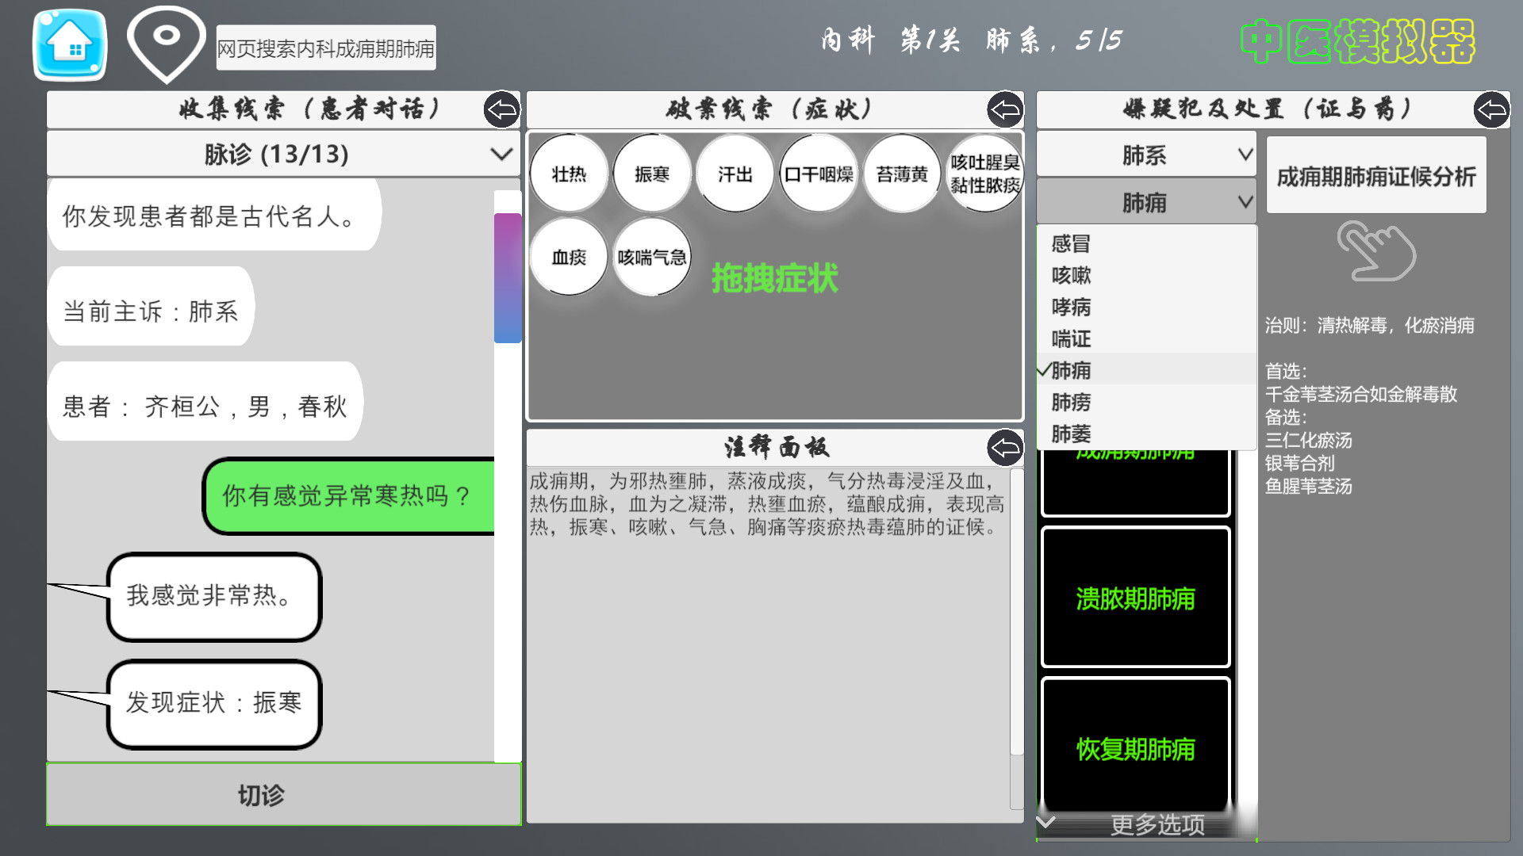This screenshot has height=856, width=1523.
Task: Choose 喘证 in the disease list
Action: pos(1072,339)
